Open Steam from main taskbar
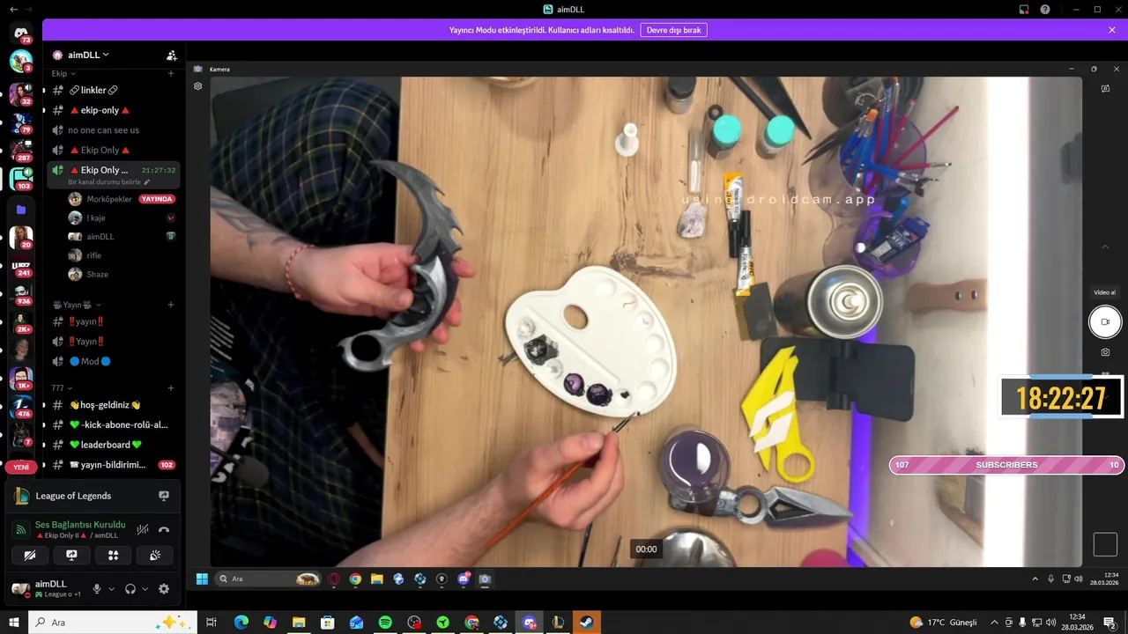 (x=586, y=623)
